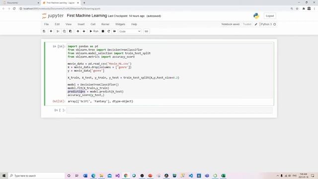Open File Explorer from the taskbar

101,176
